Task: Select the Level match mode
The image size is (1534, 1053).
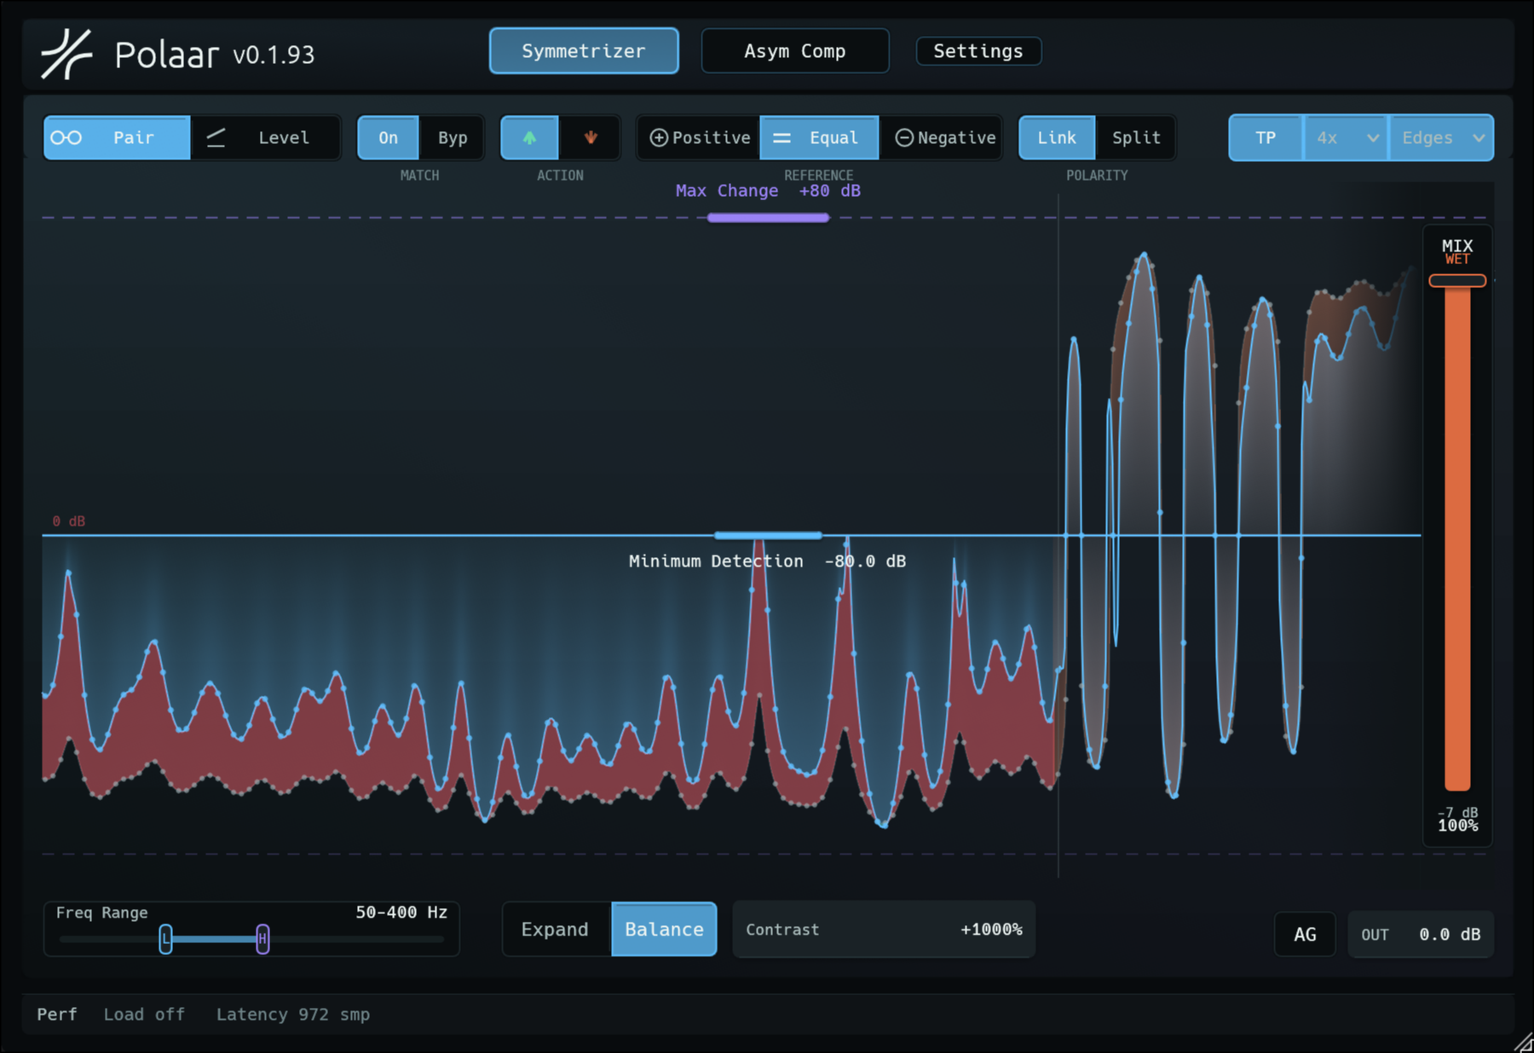Action: coord(265,138)
